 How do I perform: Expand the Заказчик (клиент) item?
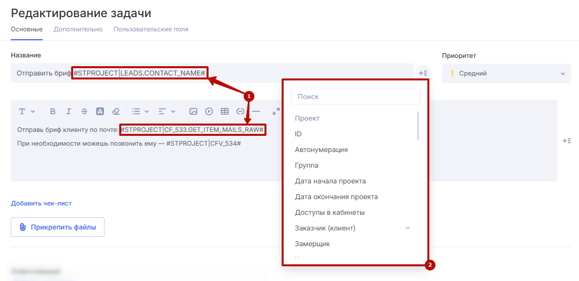(x=407, y=228)
